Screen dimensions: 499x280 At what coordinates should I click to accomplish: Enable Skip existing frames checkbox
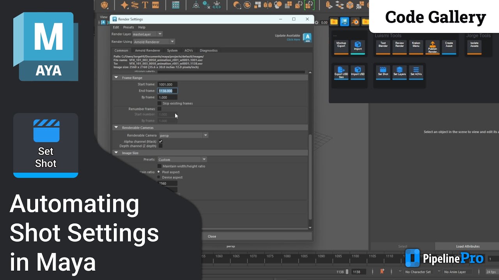159,103
